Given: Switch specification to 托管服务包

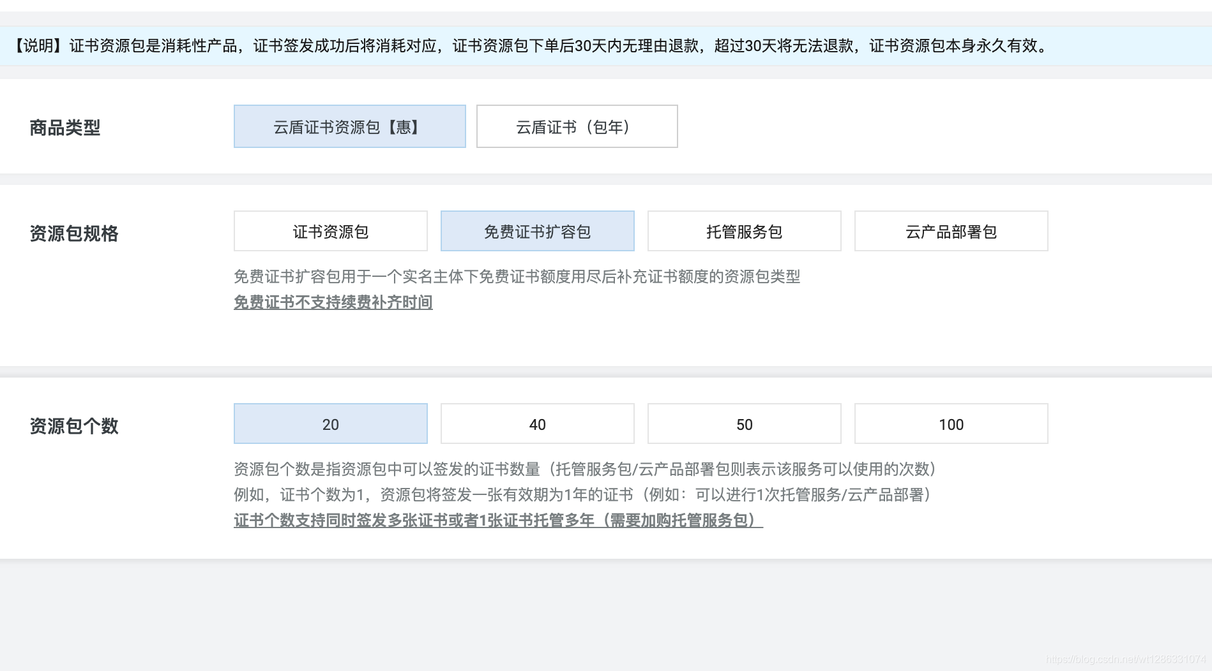Looking at the screenshot, I should [x=744, y=231].
